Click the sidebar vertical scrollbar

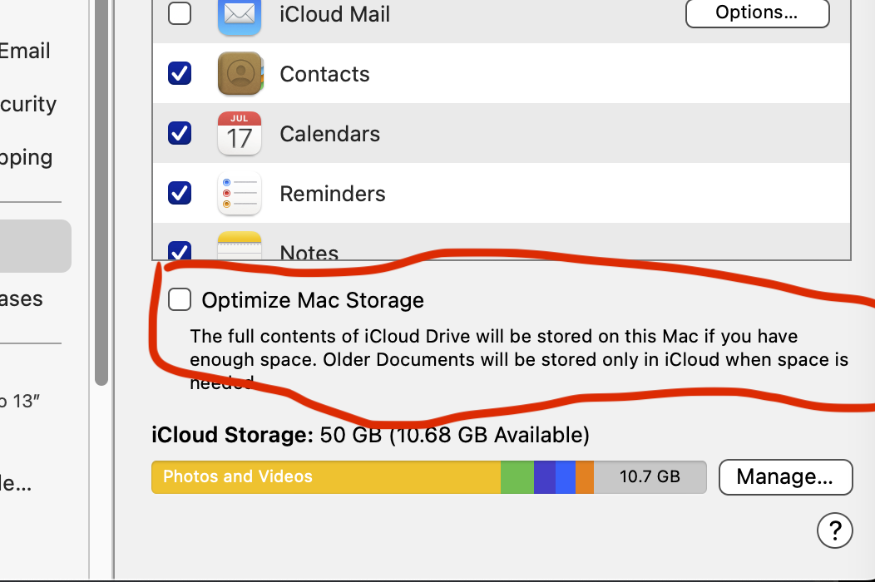click(101, 191)
